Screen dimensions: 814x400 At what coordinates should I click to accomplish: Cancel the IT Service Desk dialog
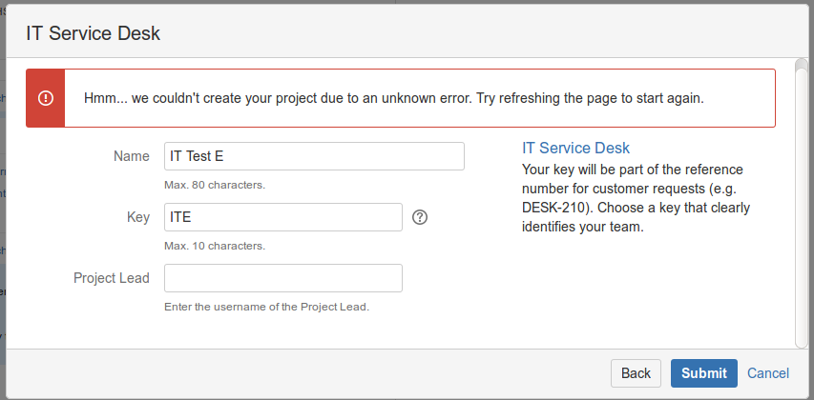(768, 373)
